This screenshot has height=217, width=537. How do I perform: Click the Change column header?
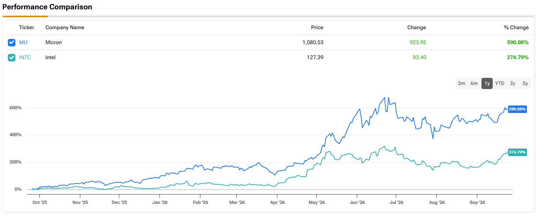(417, 28)
